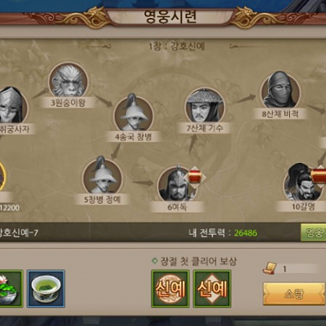Image resolution: width=326 pixels, height=326 pixels.
Task: Open the treasure chest on 10갈영
Action: (x=319, y=176)
